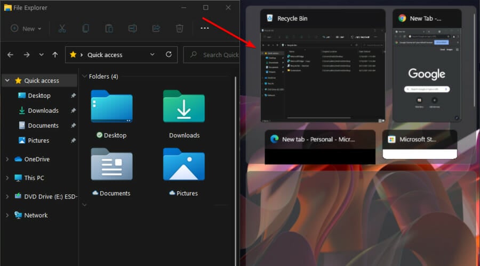Expand the Network tree node

[7, 215]
